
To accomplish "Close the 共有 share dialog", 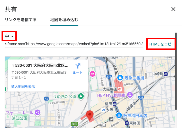I will 173,9.
